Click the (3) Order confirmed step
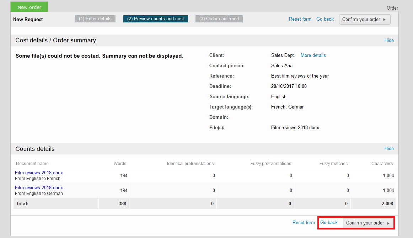The image size is (413, 238). click(219, 19)
